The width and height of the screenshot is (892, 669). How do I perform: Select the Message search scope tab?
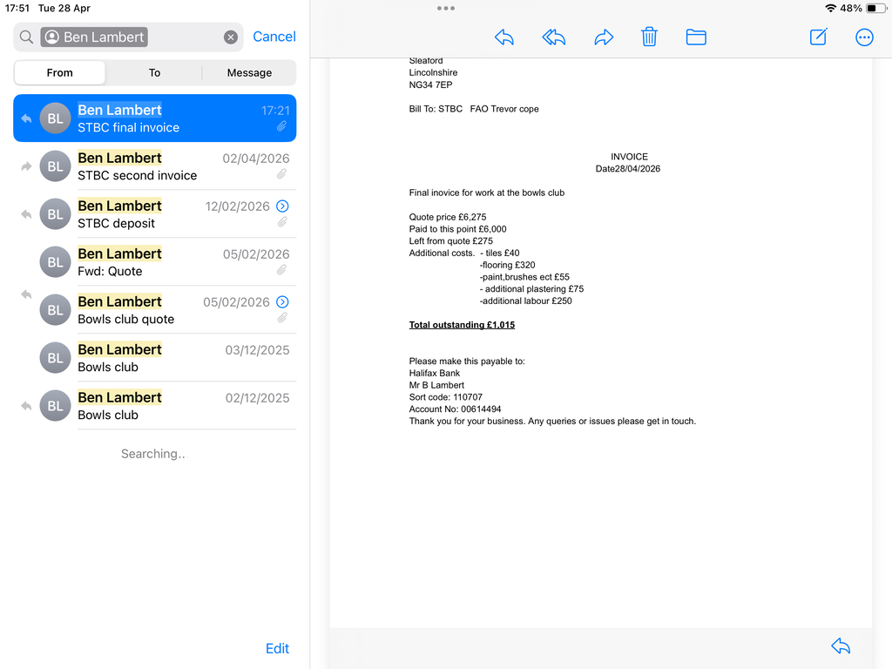[x=249, y=73]
